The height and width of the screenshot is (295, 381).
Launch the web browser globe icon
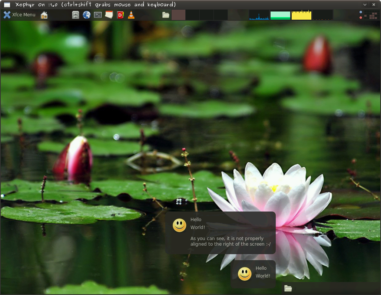pyautogui.click(x=87, y=15)
